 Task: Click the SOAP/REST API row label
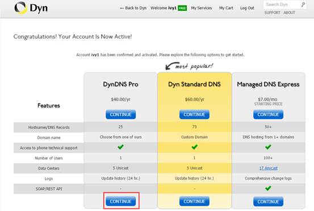49,189
